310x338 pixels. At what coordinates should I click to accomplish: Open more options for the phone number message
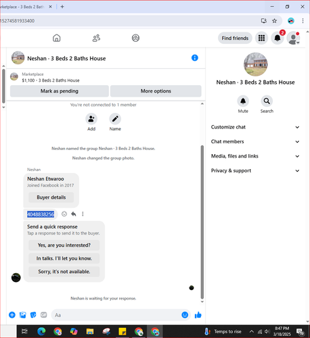(83, 214)
